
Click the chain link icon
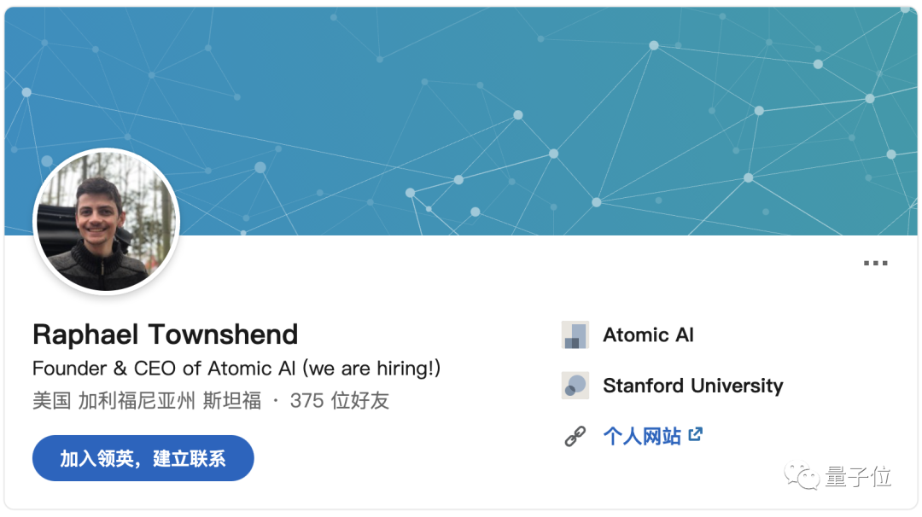pyautogui.click(x=575, y=437)
